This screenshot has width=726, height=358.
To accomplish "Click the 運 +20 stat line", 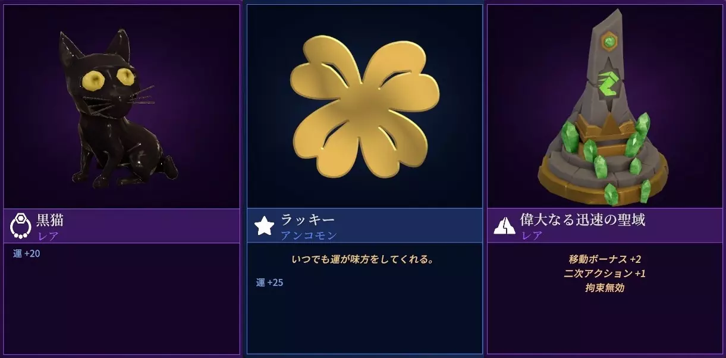I will point(27,254).
